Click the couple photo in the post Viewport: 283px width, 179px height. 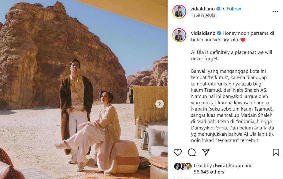coord(84,89)
